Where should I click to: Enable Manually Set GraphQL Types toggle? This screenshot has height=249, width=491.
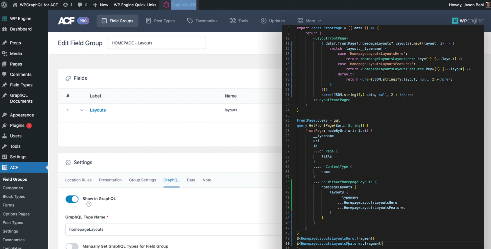tap(72, 246)
